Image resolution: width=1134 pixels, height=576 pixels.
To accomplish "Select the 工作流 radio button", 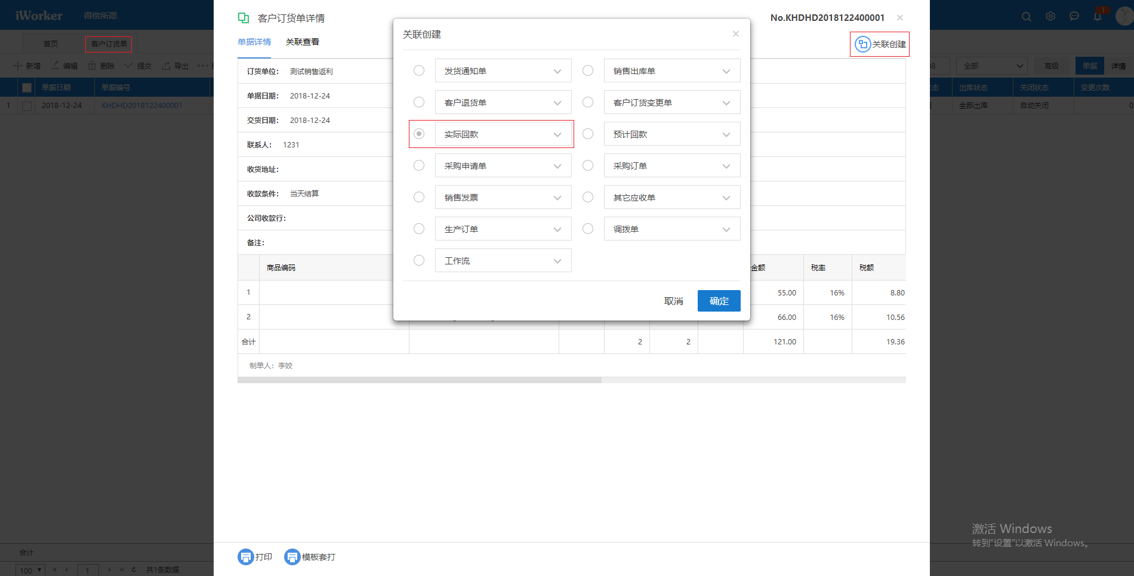I will tap(419, 260).
